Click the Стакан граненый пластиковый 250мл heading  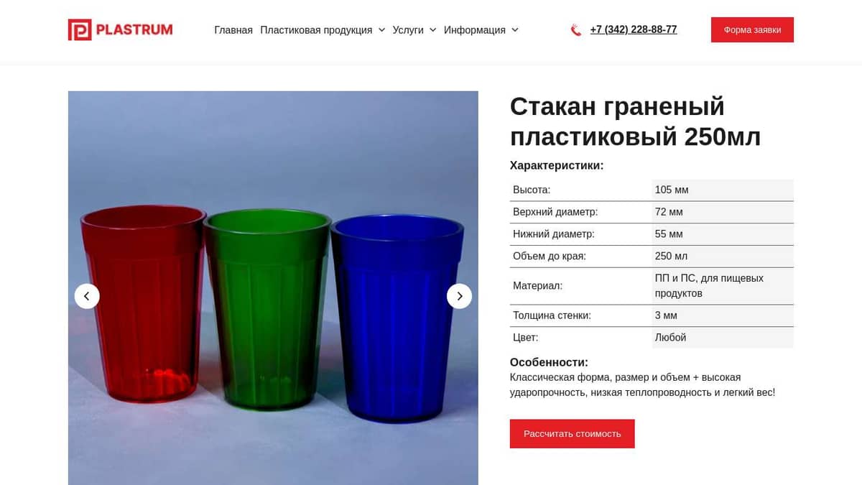click(635, 121)
